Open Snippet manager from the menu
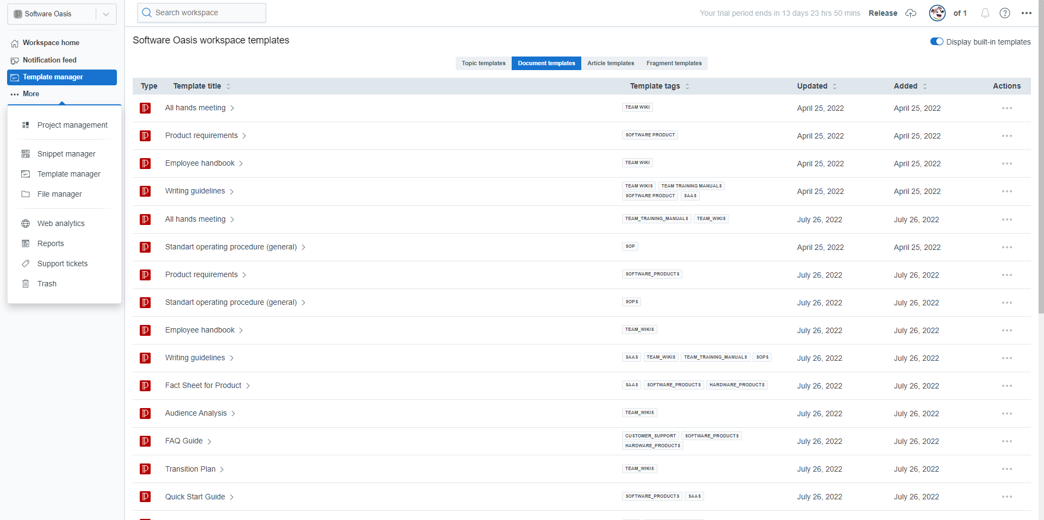Image resolution: width=1044 pixels, height=520 pixels. coord(66,154)
